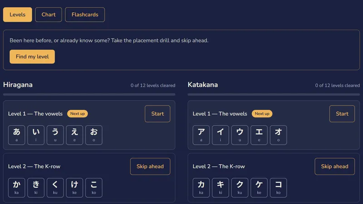Screen dimensions: 363x204
Task: Choose the katakana コ (ko) tile
Action: [x=278, y=188]
